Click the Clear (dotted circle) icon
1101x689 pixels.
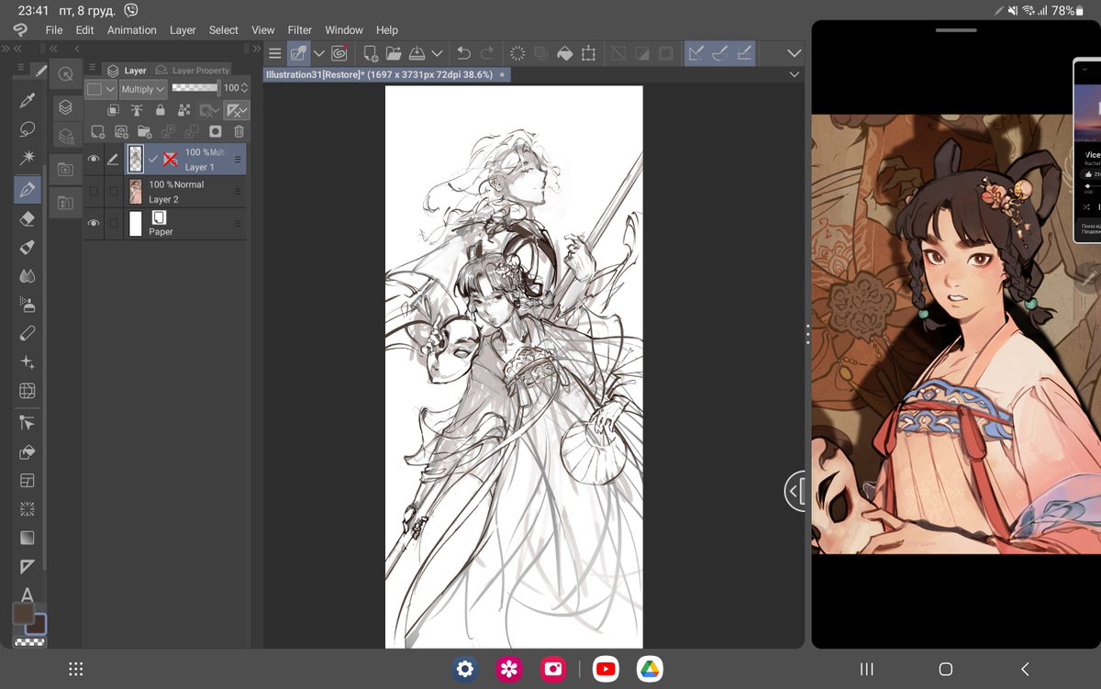(518, 53)
